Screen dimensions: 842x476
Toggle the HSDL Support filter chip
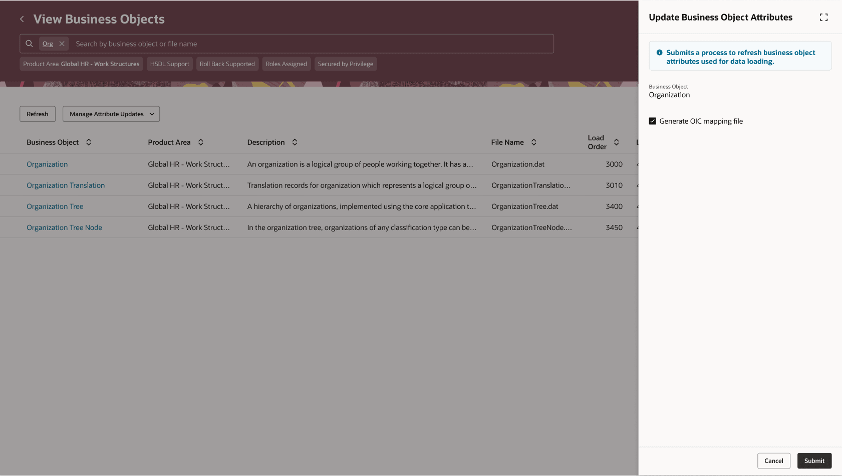pos(170,64)
